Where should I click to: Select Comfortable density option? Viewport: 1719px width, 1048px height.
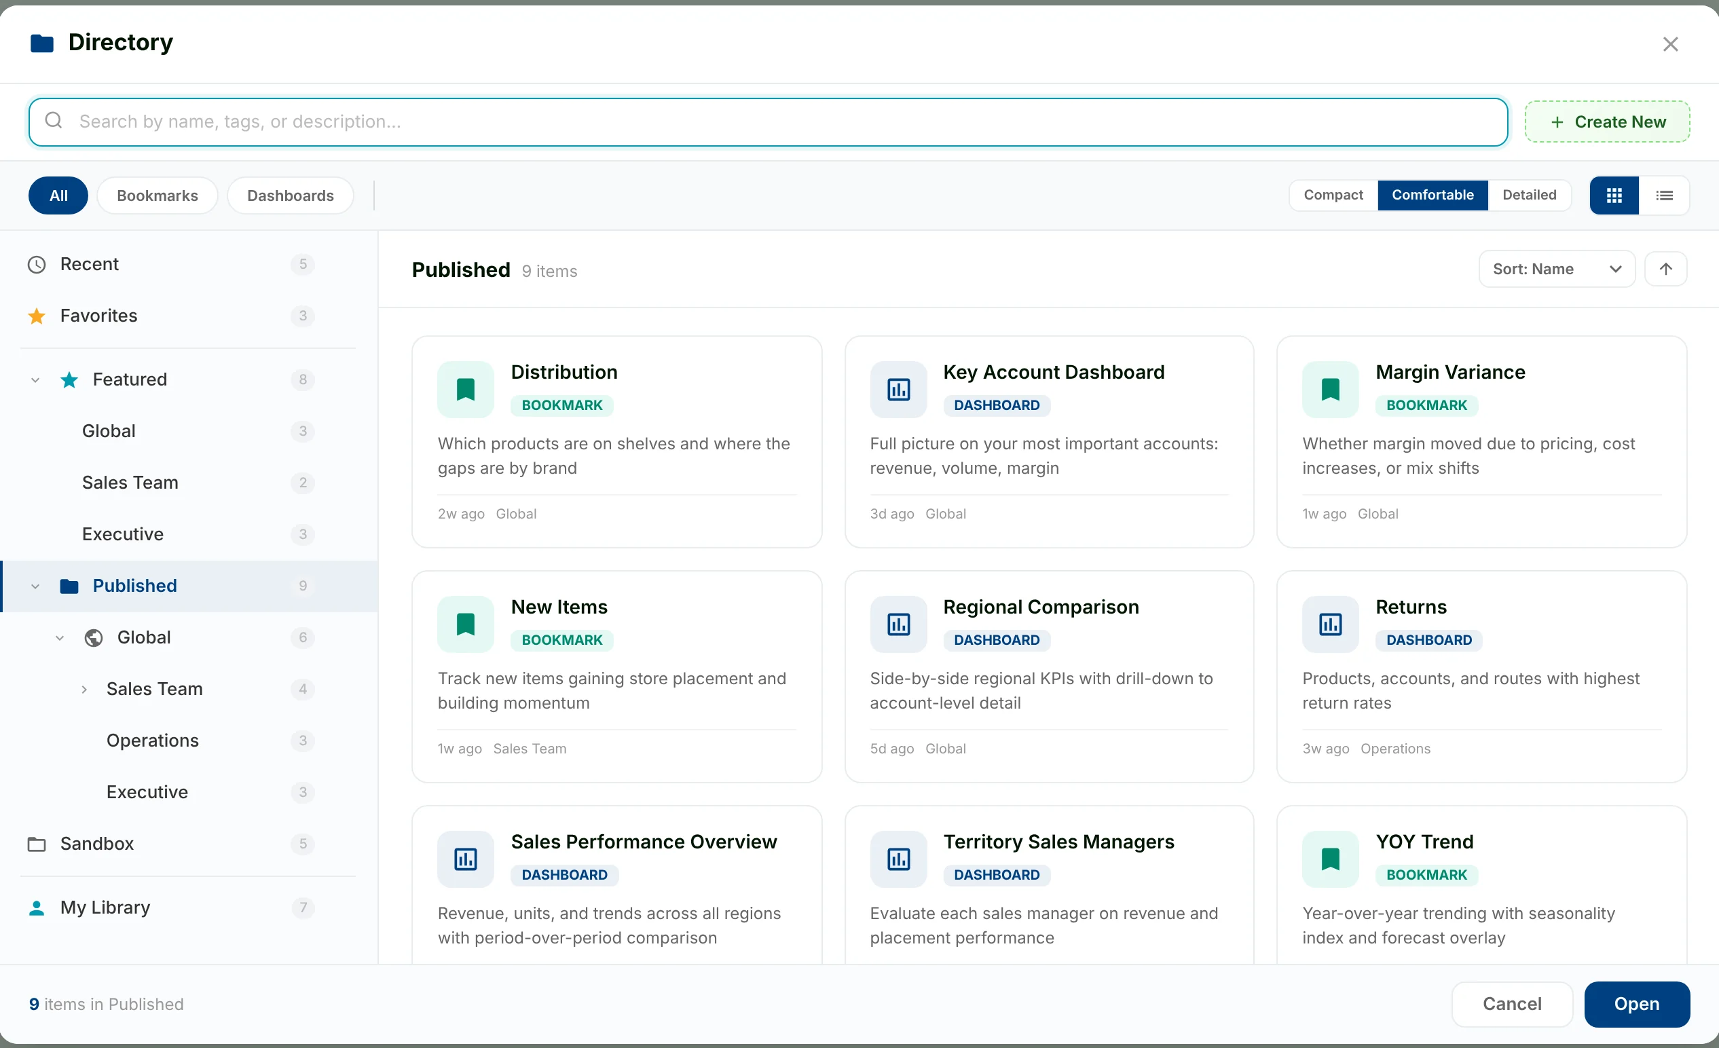pos(1432,195)
